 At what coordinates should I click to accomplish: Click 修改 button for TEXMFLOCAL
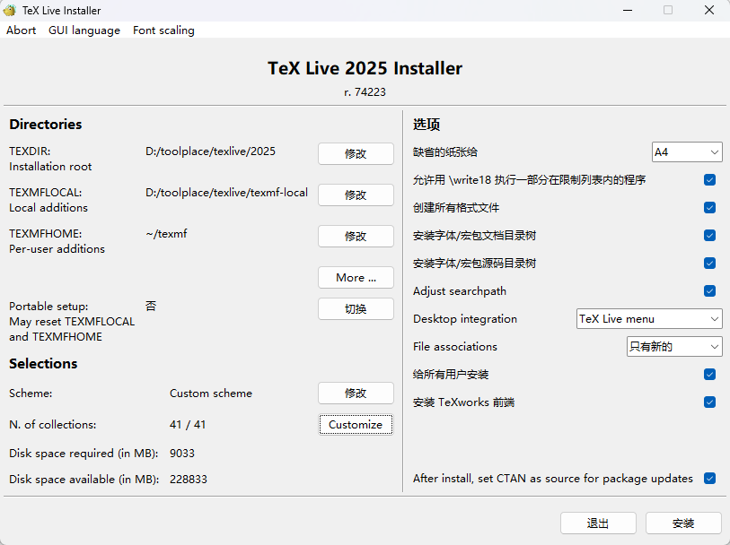[356, 195]
